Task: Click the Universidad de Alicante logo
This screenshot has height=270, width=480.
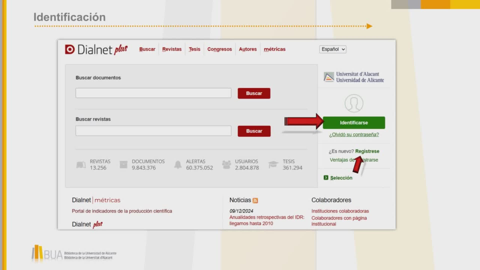Action: [354, 77]
